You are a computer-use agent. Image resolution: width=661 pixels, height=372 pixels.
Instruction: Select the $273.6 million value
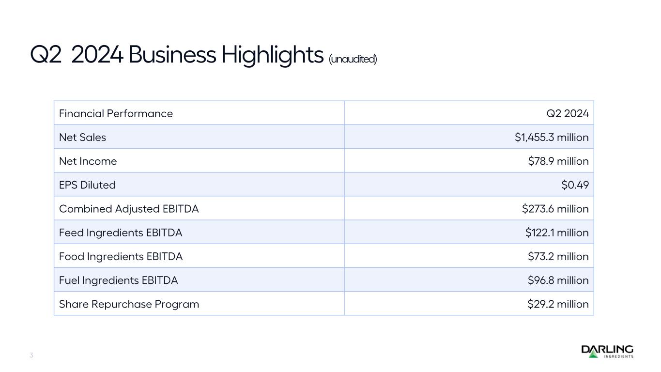[555, 209]
